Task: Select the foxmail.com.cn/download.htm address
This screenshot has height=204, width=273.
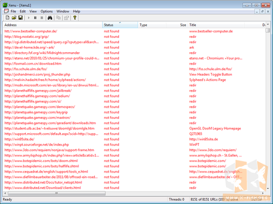Action: [33, 63]
